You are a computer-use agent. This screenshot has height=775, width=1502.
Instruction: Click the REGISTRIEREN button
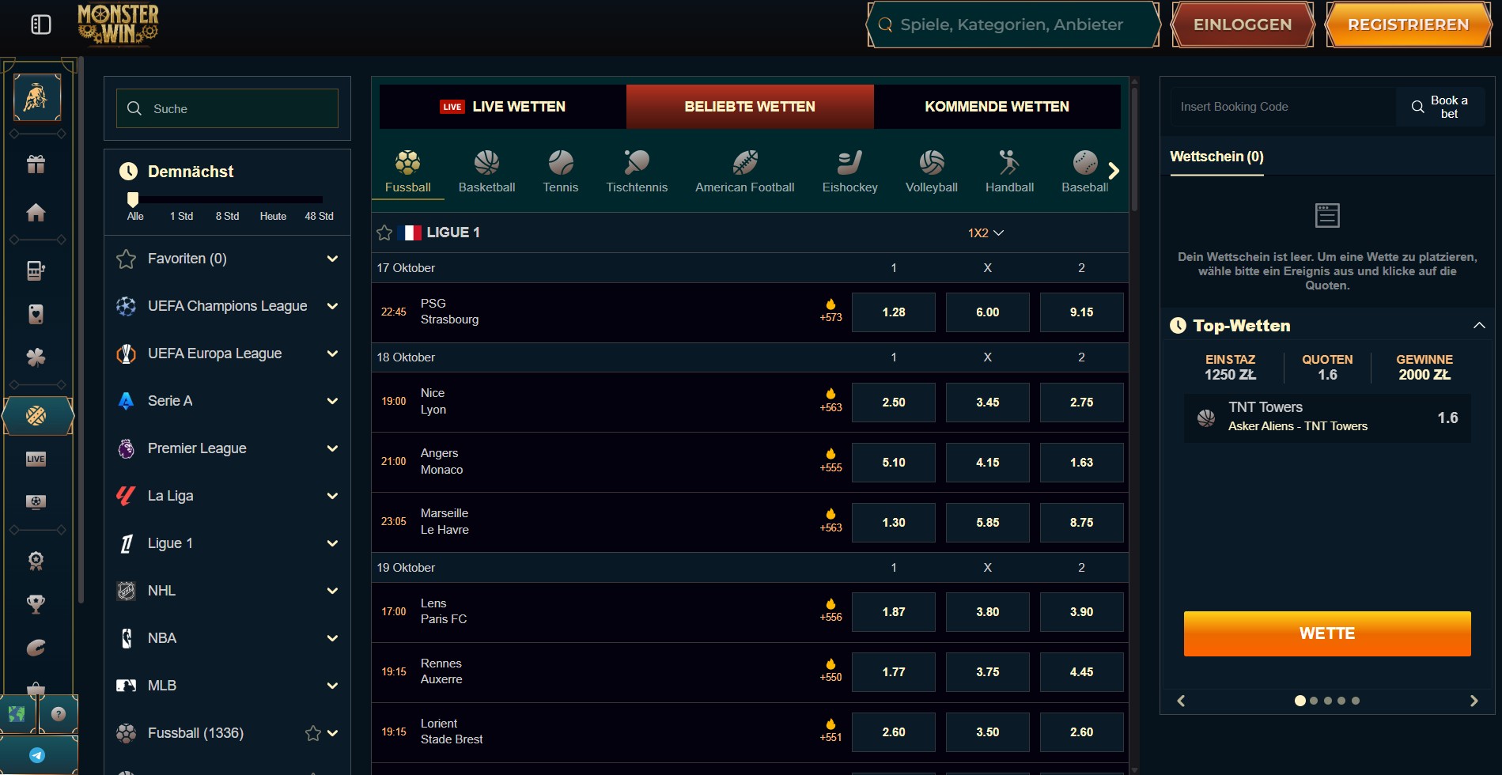pos(1408,25)
